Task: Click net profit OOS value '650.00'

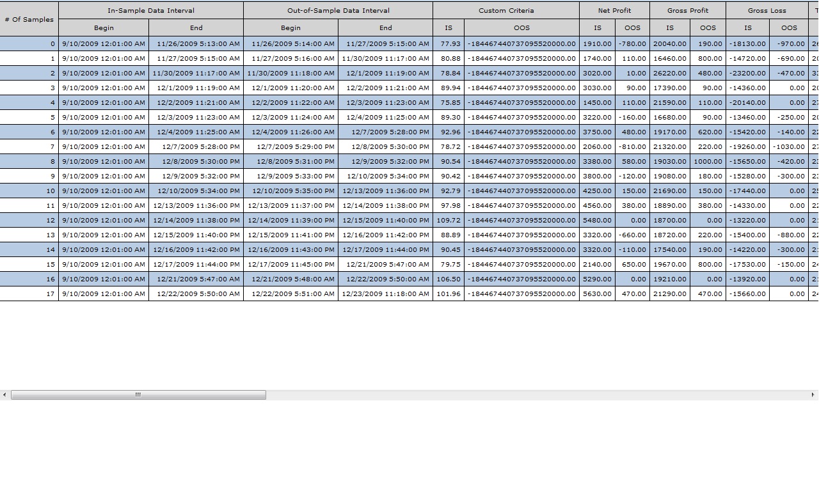Action: [x=632, y=264]
